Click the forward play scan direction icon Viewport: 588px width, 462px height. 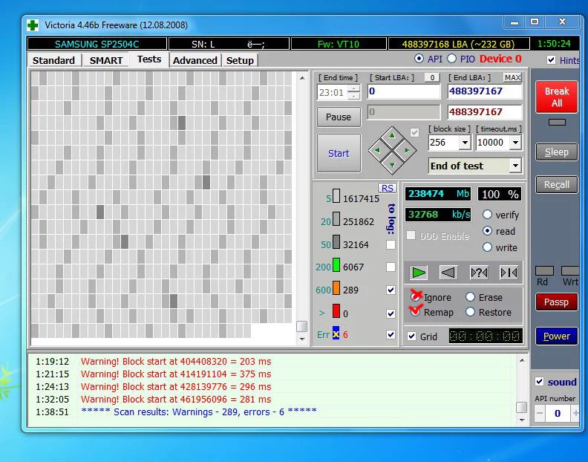tap(419, 273)
